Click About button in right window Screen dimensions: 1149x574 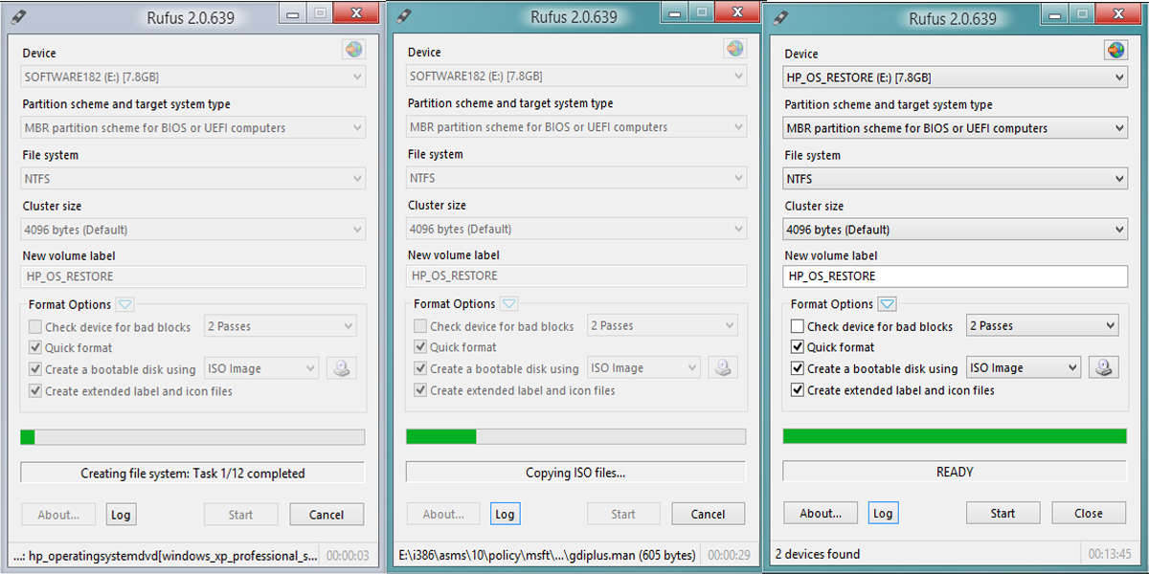coord(821,513)
